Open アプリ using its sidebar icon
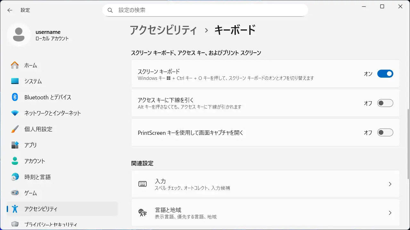Viewport: 410px width, 230px height. (x=15, y=145)
